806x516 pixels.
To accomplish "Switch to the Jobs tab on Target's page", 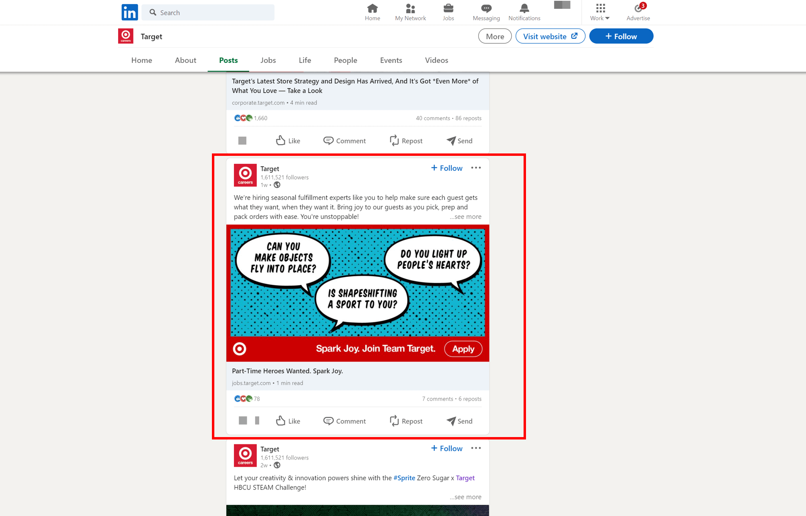I will (268, 60).
